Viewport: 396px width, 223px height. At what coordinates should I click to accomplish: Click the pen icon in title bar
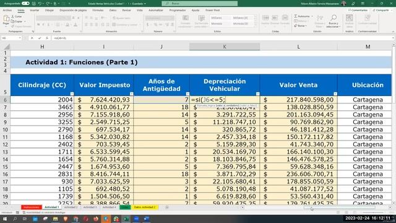click(x=353, y=4)
